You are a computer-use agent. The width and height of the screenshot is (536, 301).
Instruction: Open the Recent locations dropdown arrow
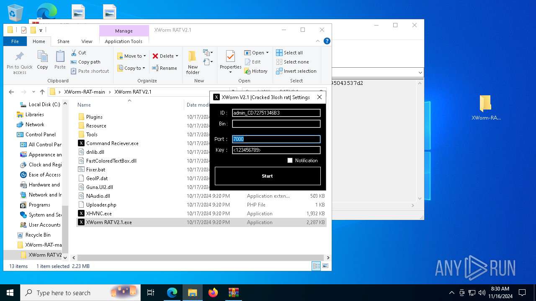coord(33,92)
